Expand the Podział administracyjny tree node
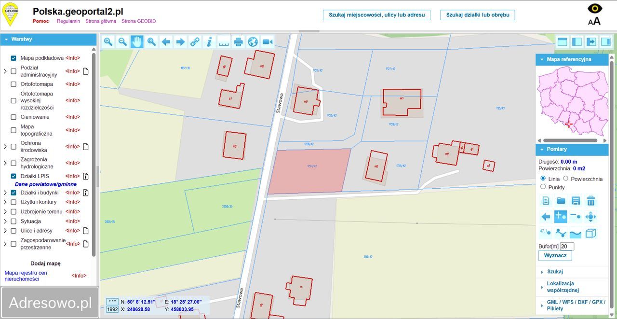 5,71
